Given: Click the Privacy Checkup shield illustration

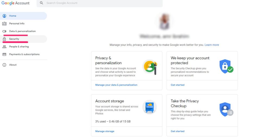Looking at the screenshot, I should [x=226, y=109].
